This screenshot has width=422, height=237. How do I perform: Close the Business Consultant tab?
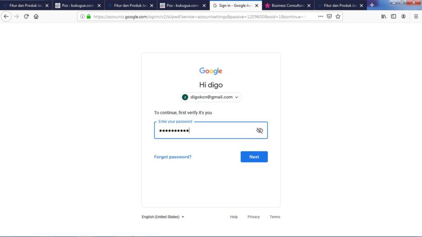[x=309, y=5]
